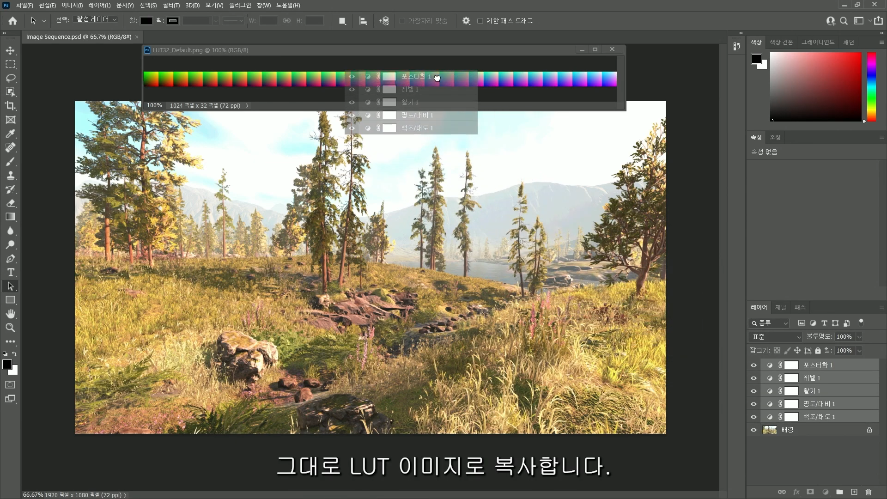Enable 제한 패스 드래그 checkbox
The height and width of the screenshot is (499, 887).
click(480, 21)
